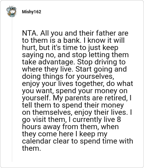Open Mishy162's avatar image
This screenshot has width=144, height=168.
[12, 12]
